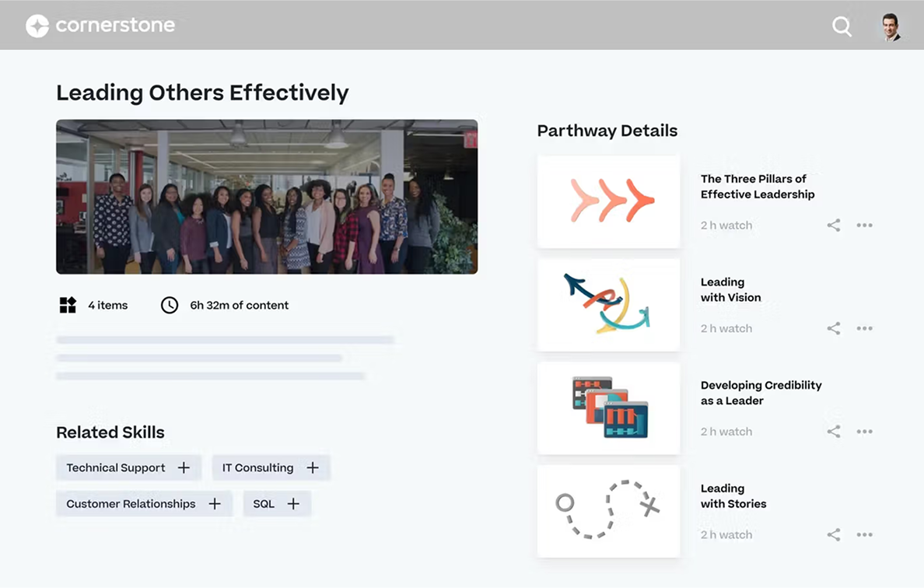Add IT Consulting skill with plus
Image resolution: width=924 pixels, height=588 pixels.
(x=313, y=467)
